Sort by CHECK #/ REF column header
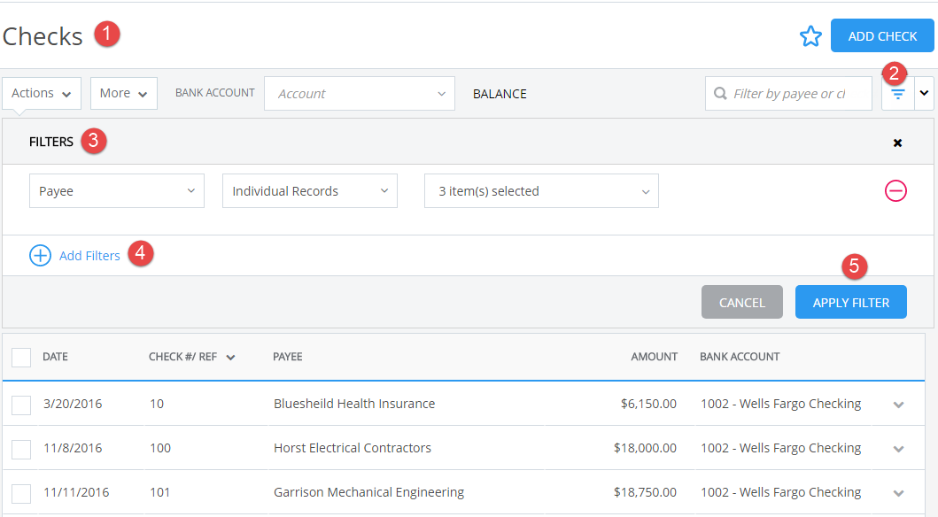This screenshot has height=517, width=938. (x=182, y=357)
